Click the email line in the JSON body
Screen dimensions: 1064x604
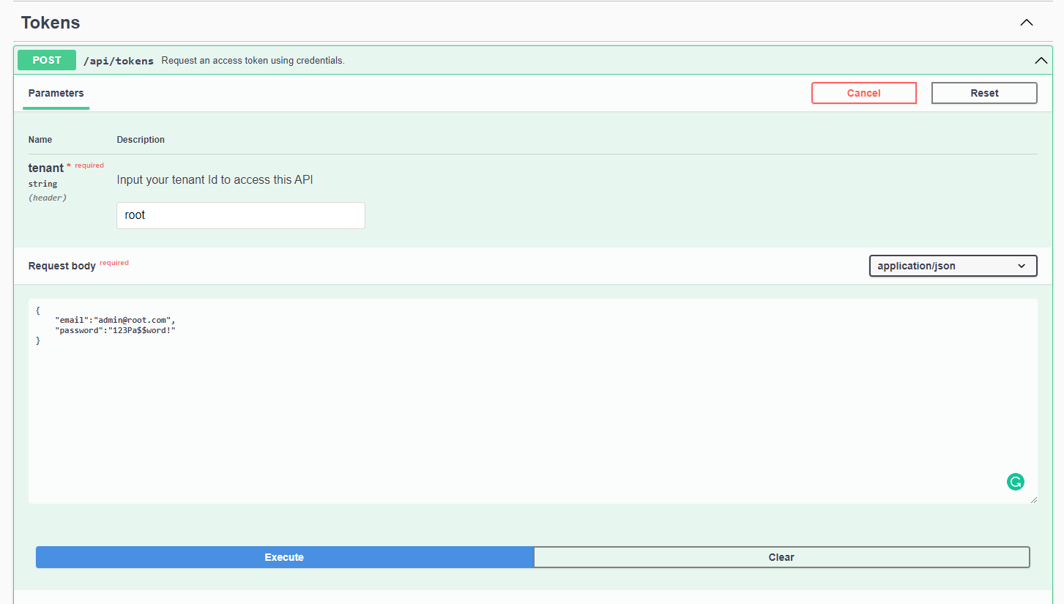pyautogui.click(x=115, y=320)
